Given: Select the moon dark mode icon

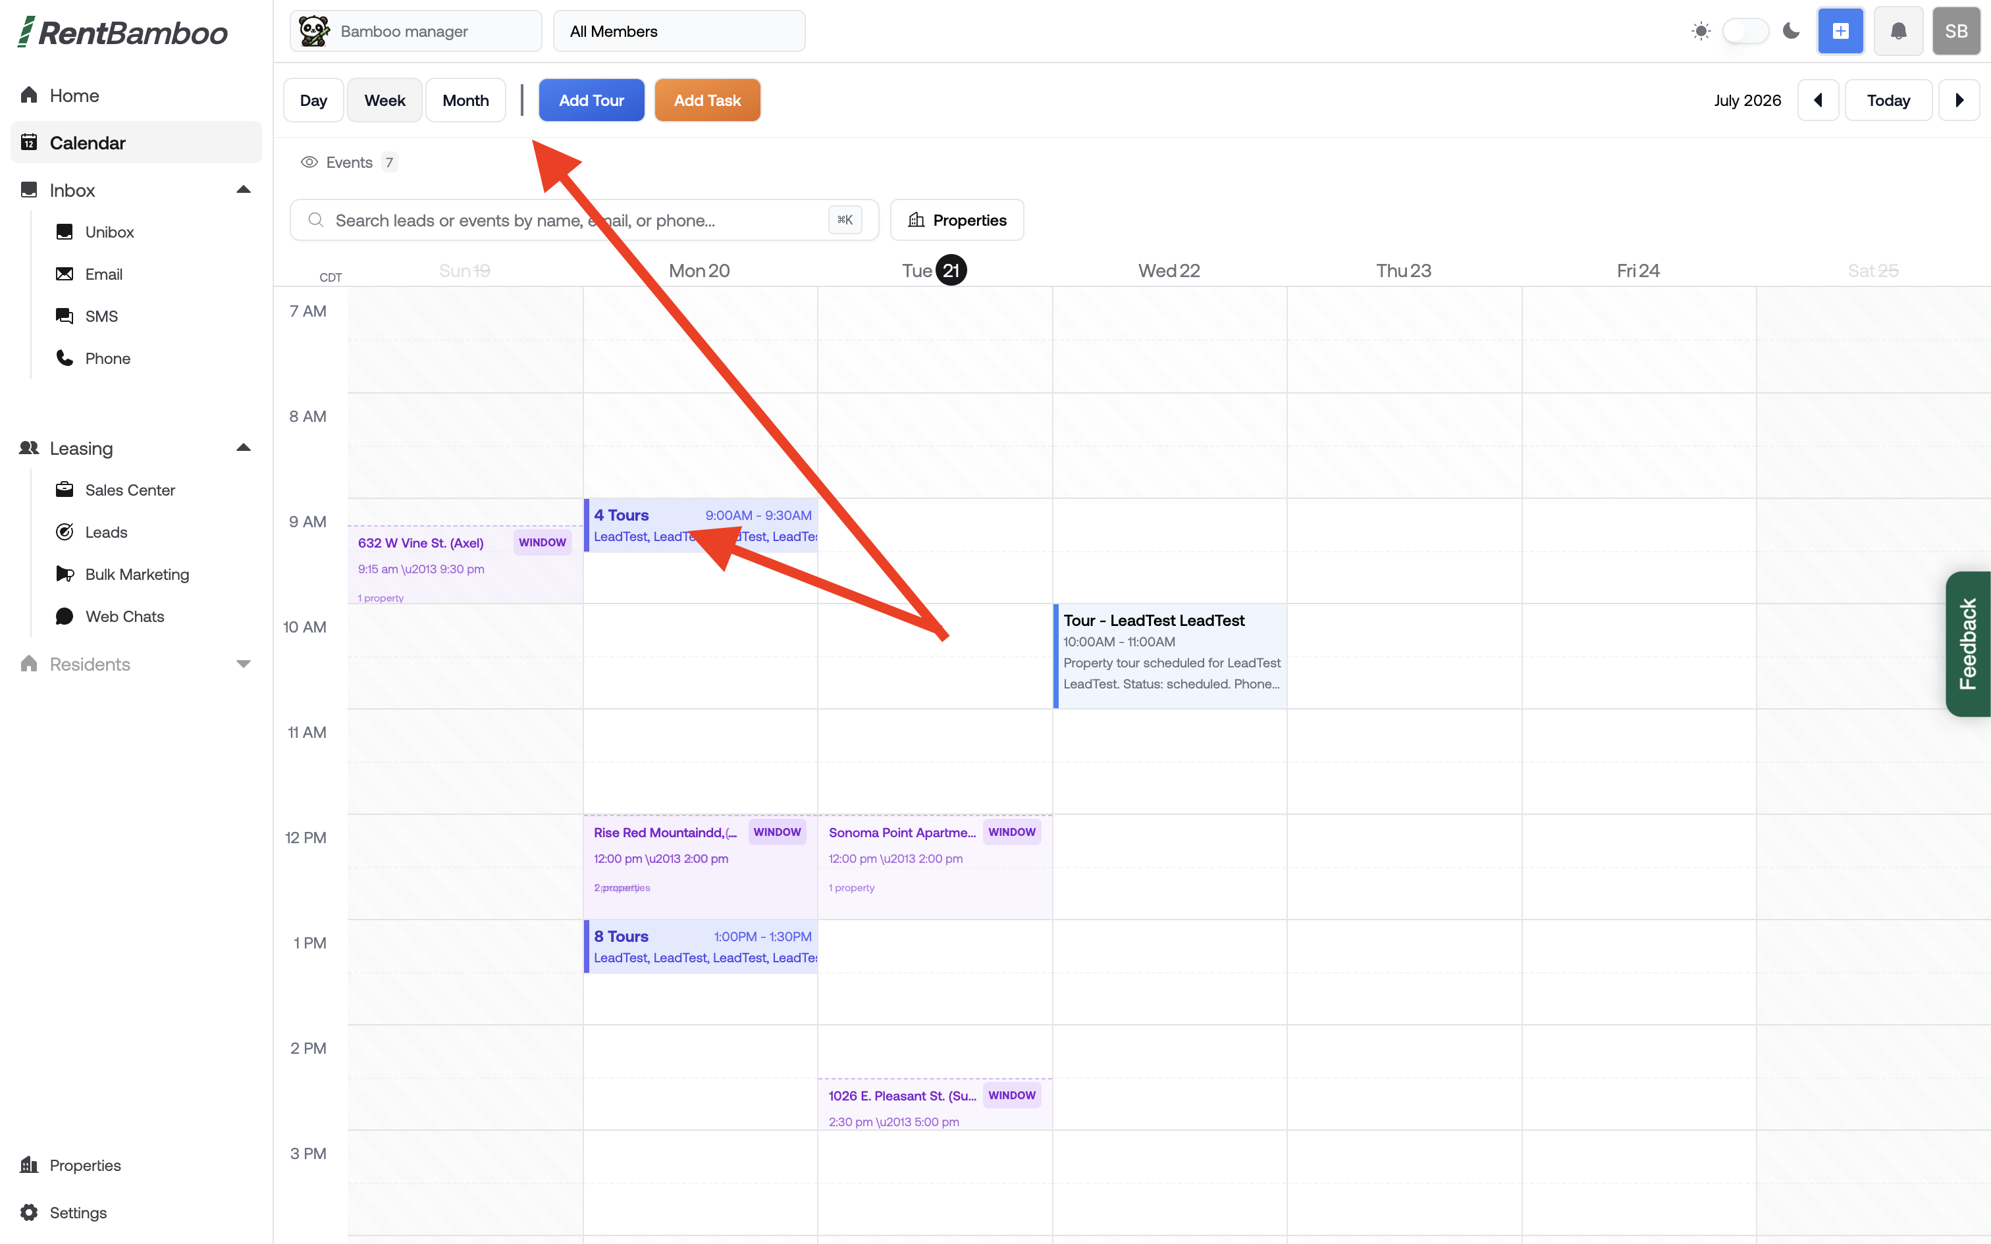Looking at the screenshot, I should point(1791,32).
